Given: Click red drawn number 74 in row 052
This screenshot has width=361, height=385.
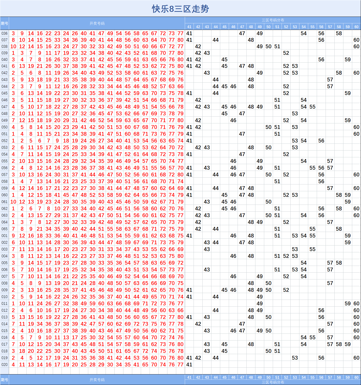Looking at the screenshot, I should pyautogui.click(x=180, y=141).
